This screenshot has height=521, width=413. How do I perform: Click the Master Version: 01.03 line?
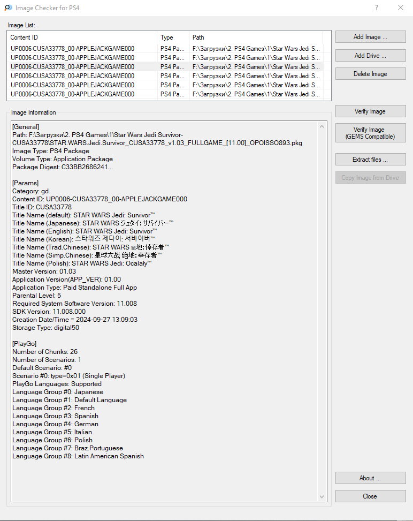(x=44, y=271)
